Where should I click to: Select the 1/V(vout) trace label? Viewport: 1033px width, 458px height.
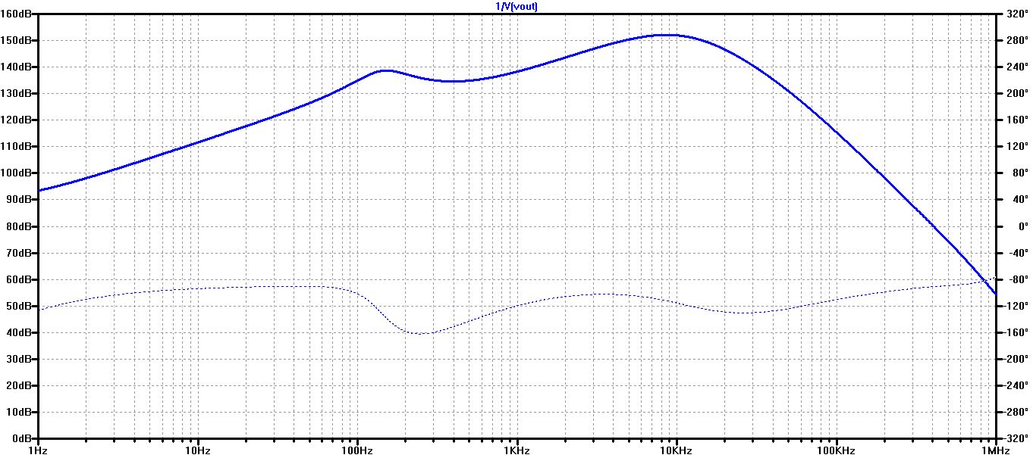516,6
